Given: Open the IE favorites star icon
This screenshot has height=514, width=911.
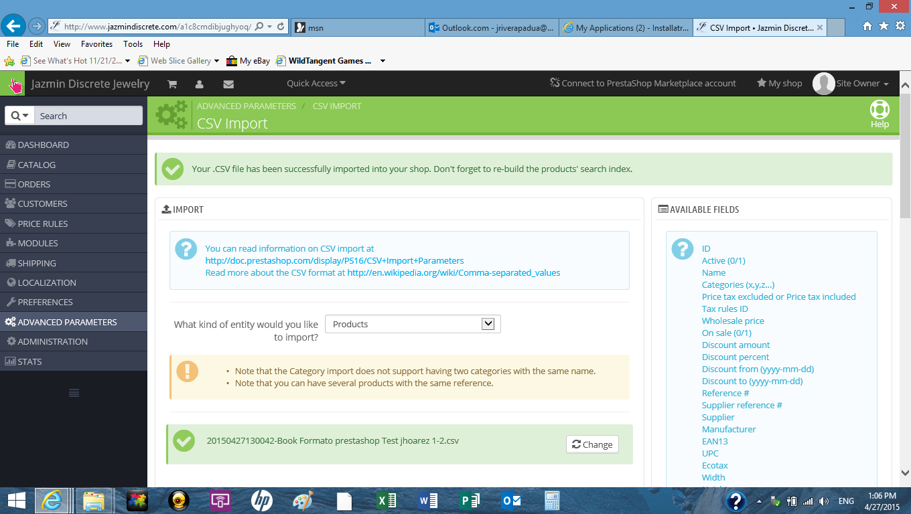Looking at the screenshot, I should (884, 26).
